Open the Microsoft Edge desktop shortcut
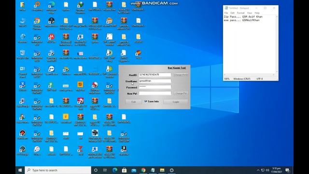The width and height of the screenshot is (309, 174). [x=52, y=8]
